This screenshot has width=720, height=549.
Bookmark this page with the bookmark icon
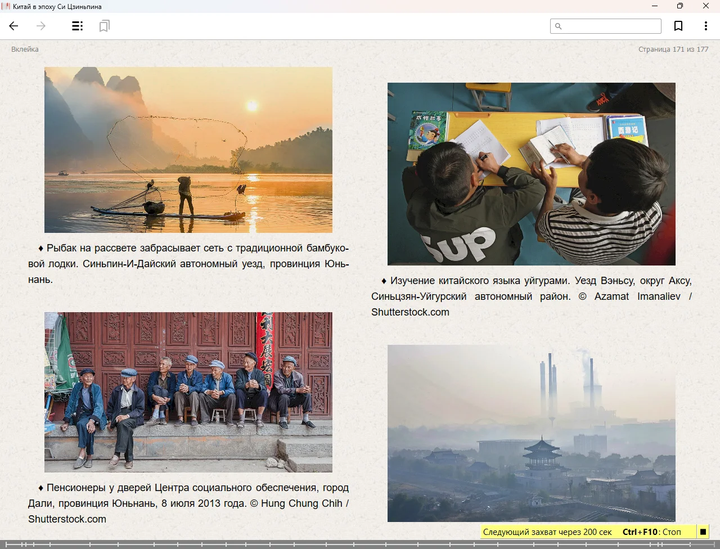[x=678, y=26]
